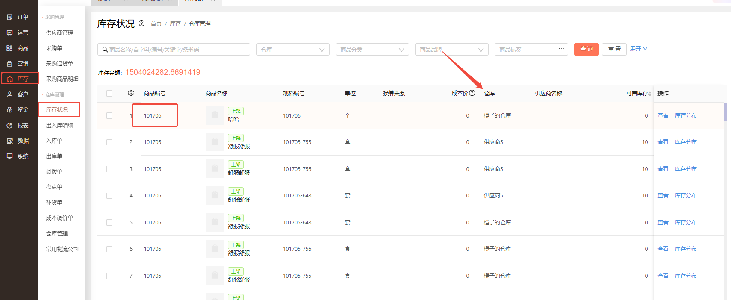Click sort arrows on 可售库存 column
The height and width of the screenshot is (300, 731).
(x=650, y=94)
